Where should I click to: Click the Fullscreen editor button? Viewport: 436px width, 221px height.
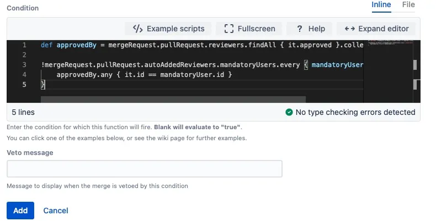pyautogui.click(x=249, y=29)
